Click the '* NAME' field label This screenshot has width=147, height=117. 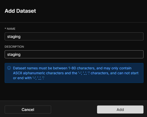(10, 29)
